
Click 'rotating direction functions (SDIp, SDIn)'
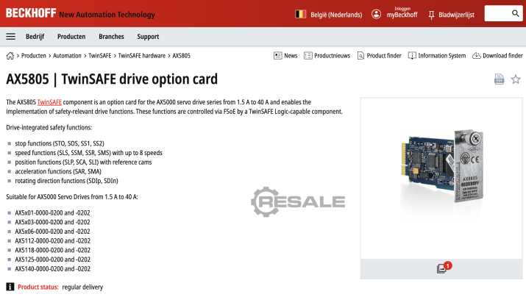tap(66, 181)
